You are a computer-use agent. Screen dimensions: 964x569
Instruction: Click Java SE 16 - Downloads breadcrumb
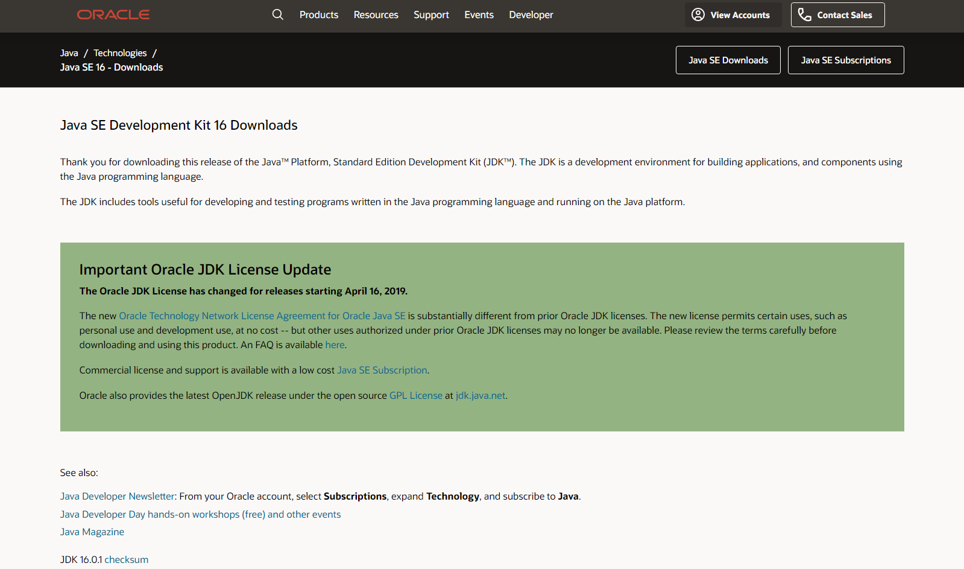pos(112,68)
